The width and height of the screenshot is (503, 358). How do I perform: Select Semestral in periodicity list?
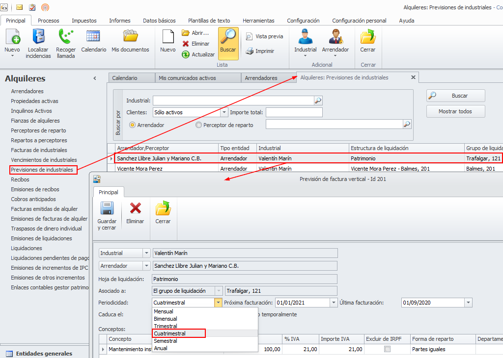[x=166, y=341]
